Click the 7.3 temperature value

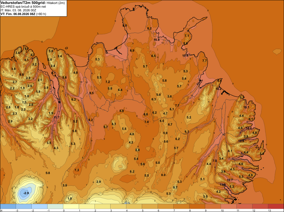77,170
